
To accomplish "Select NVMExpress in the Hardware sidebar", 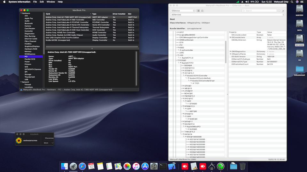I will click(x=30, y=54).
